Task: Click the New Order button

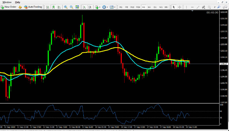Action: (9, 7)
